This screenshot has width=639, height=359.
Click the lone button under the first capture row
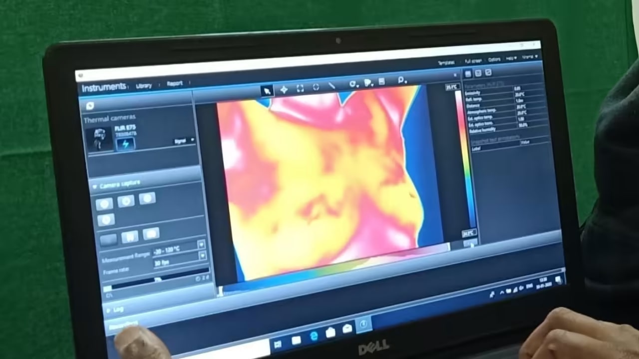106,220
